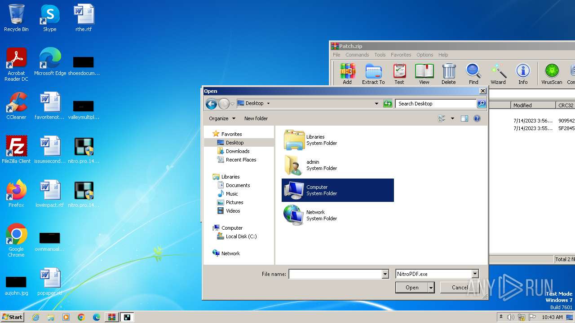Click the New folder button
The image size is (575, 323).
(256, 118)
